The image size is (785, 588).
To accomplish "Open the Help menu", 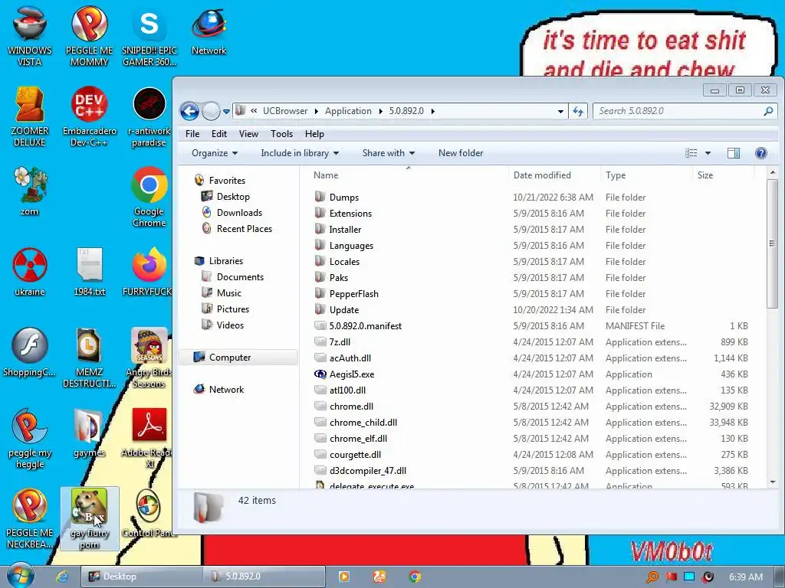I will [x=314, y=134].
